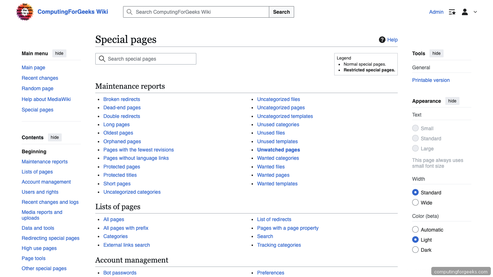This screenshot has width=493, height=277.
Task: Open your watchlist using the list-star icon
Action: pyautogui.click(x=452, y=12)
